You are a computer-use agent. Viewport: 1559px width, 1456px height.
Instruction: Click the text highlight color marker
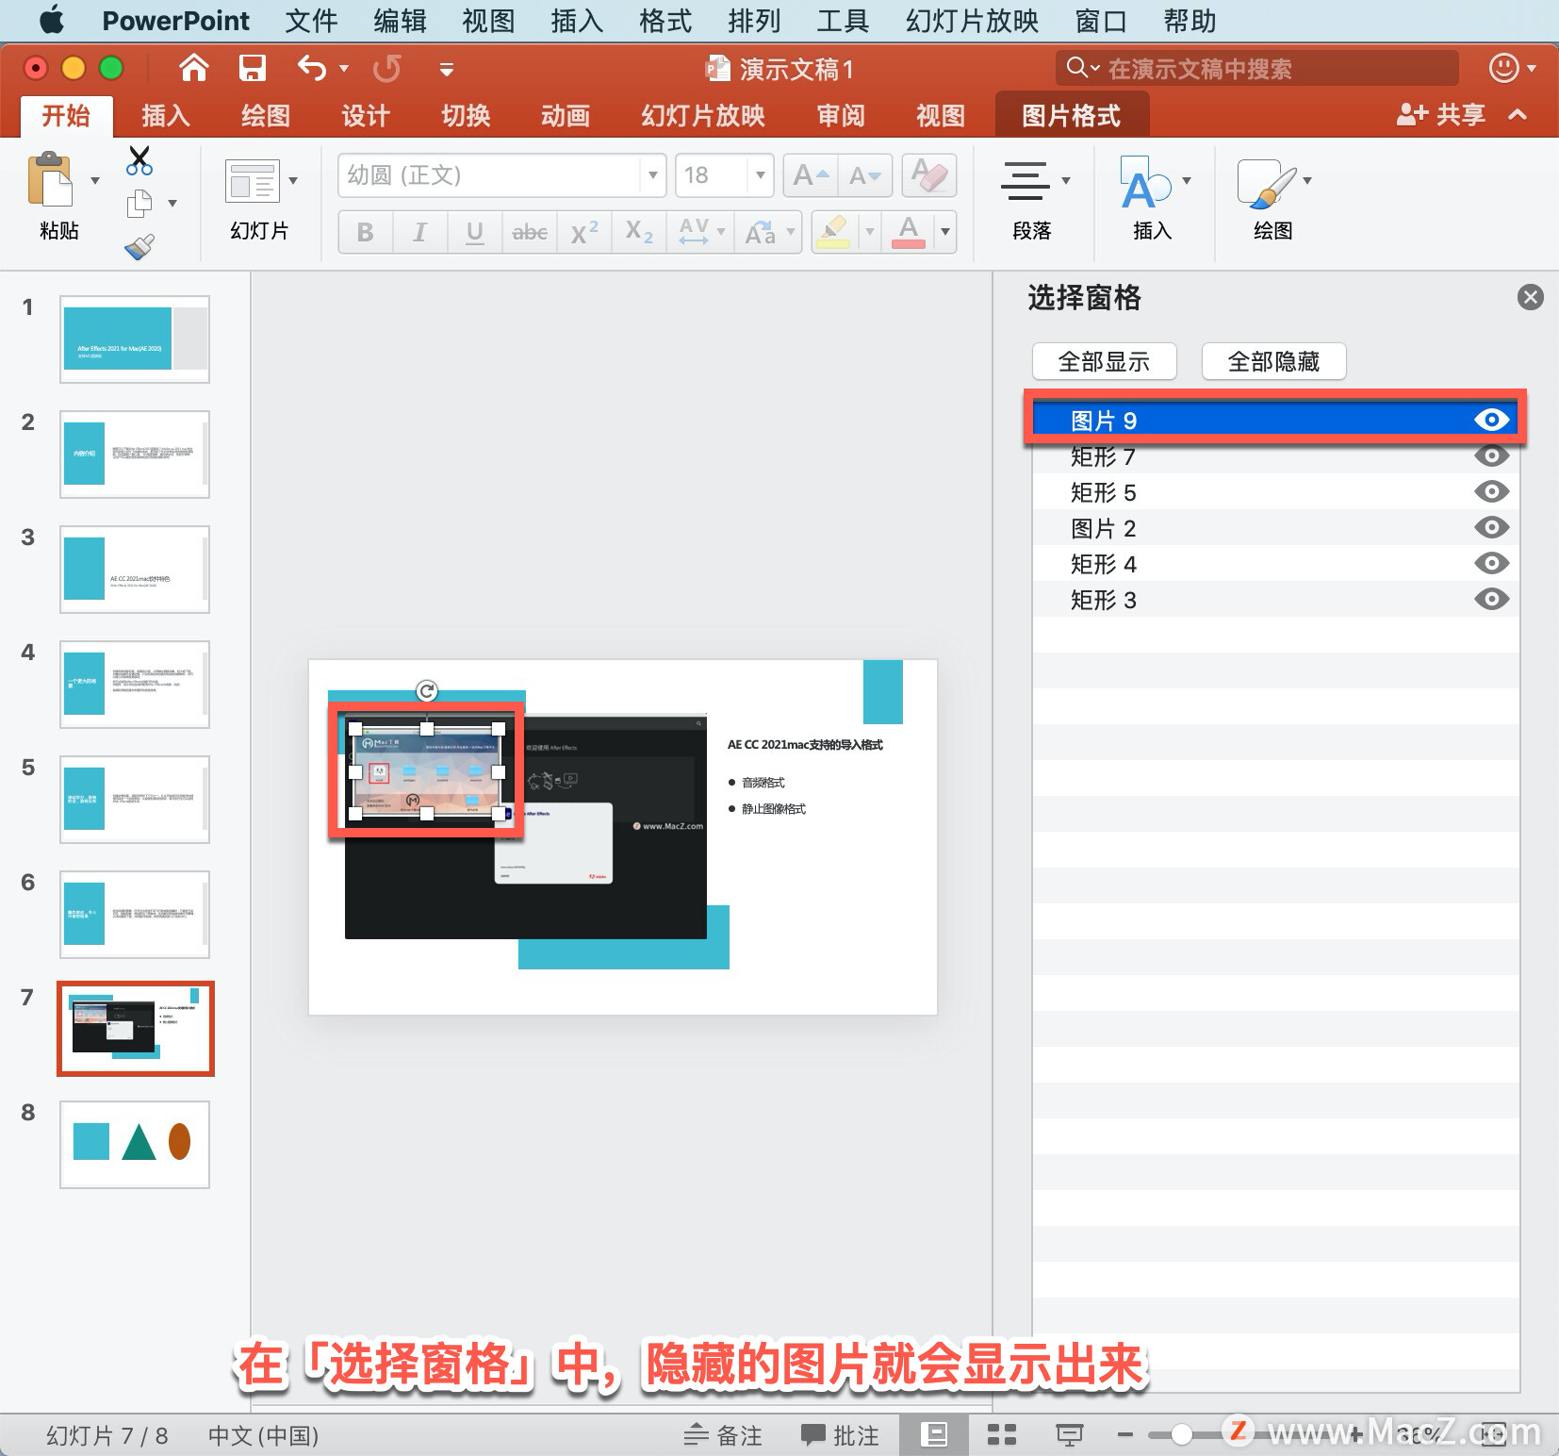[x=832, y=232]
